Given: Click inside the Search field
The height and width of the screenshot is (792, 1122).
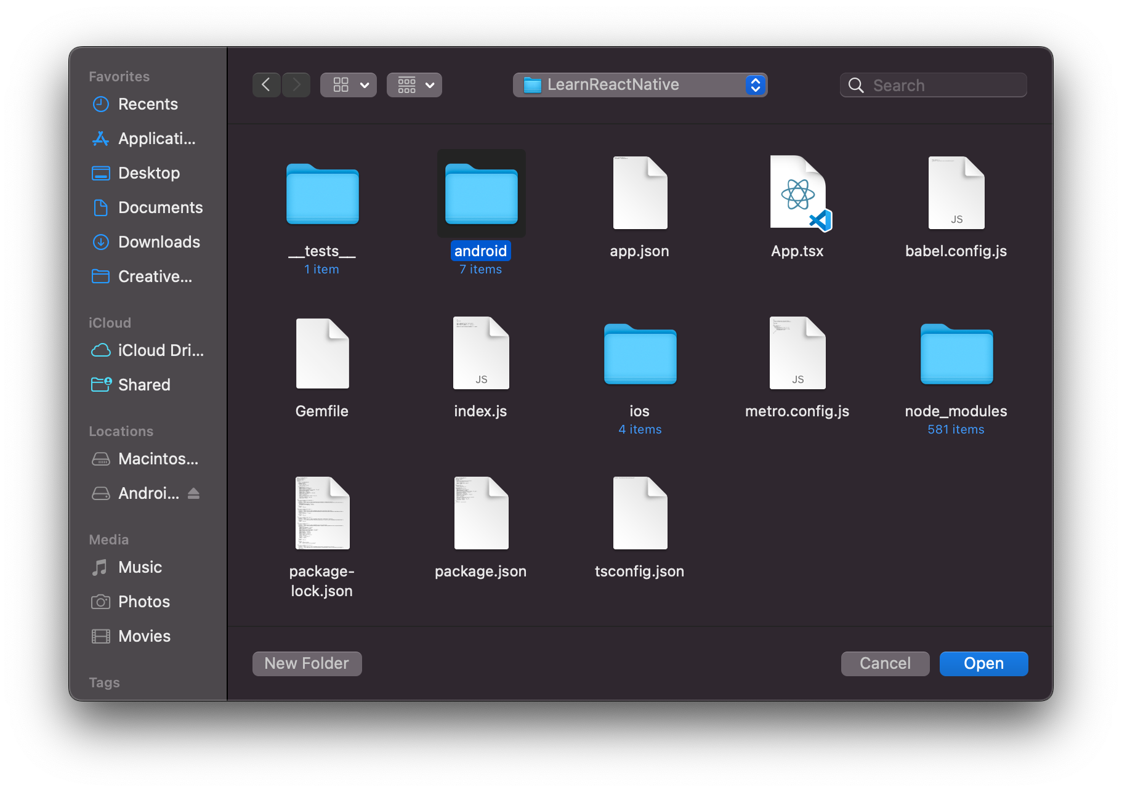Looking at the screenshot, I should 936,85.
